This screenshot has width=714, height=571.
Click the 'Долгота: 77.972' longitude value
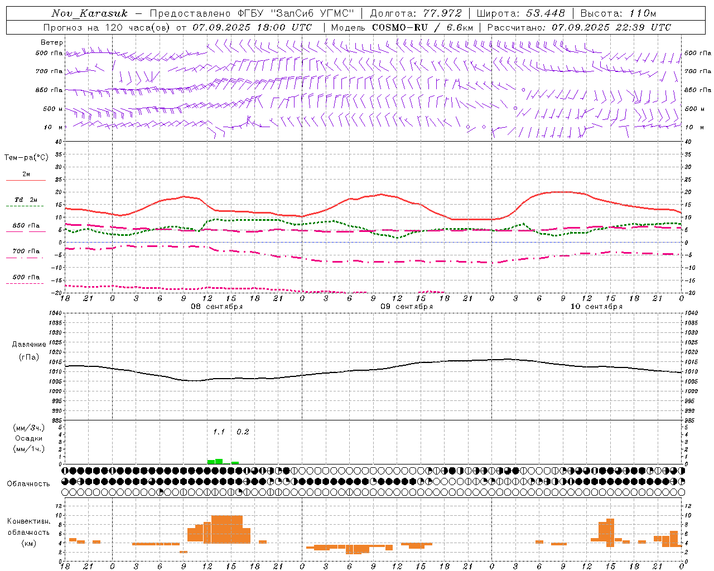416,13
